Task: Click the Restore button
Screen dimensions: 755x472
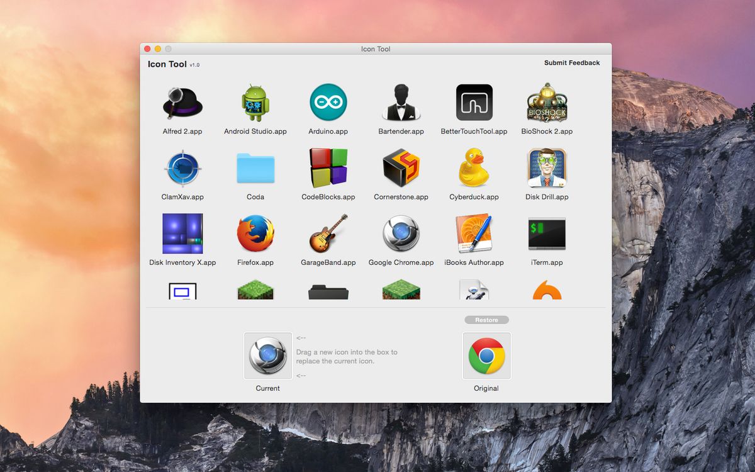Action: [486, 320]
